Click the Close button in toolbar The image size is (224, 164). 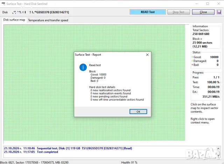point(203,12)
